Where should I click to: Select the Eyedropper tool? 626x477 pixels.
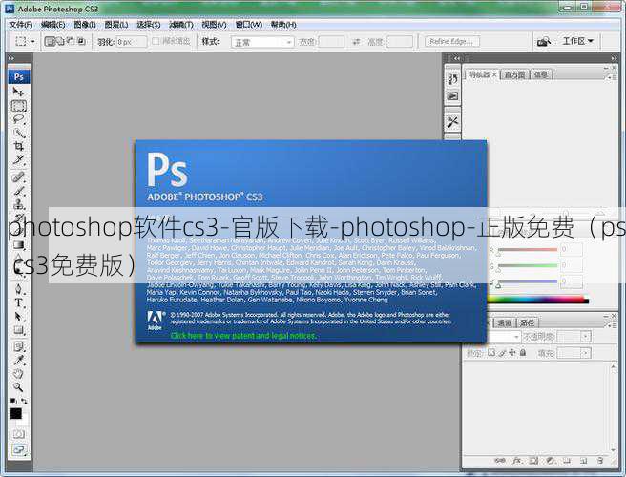(18, 361)
